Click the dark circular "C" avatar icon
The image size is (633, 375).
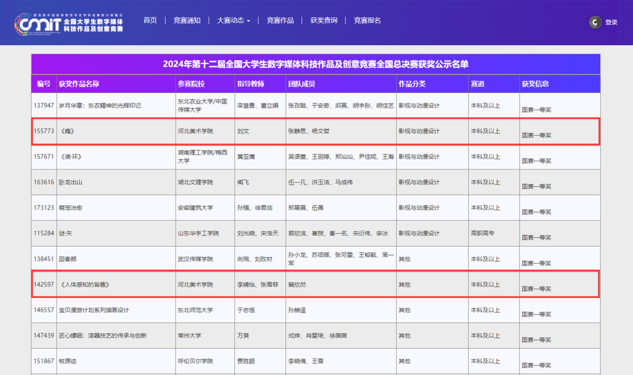(594, 22)
